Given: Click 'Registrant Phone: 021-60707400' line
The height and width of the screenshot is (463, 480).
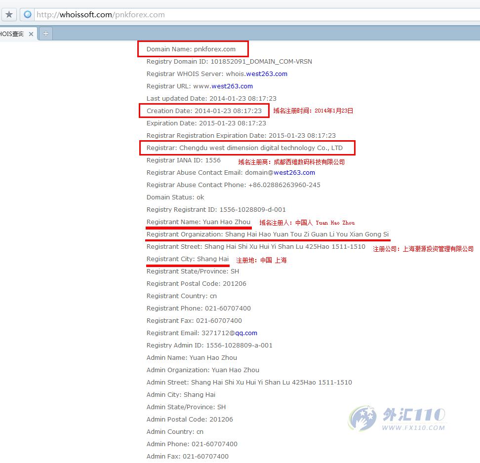Looking at the screenshot, I should (199, 308).
